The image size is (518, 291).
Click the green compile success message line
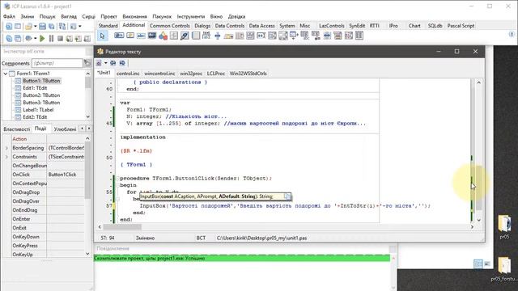pos(242,259)
